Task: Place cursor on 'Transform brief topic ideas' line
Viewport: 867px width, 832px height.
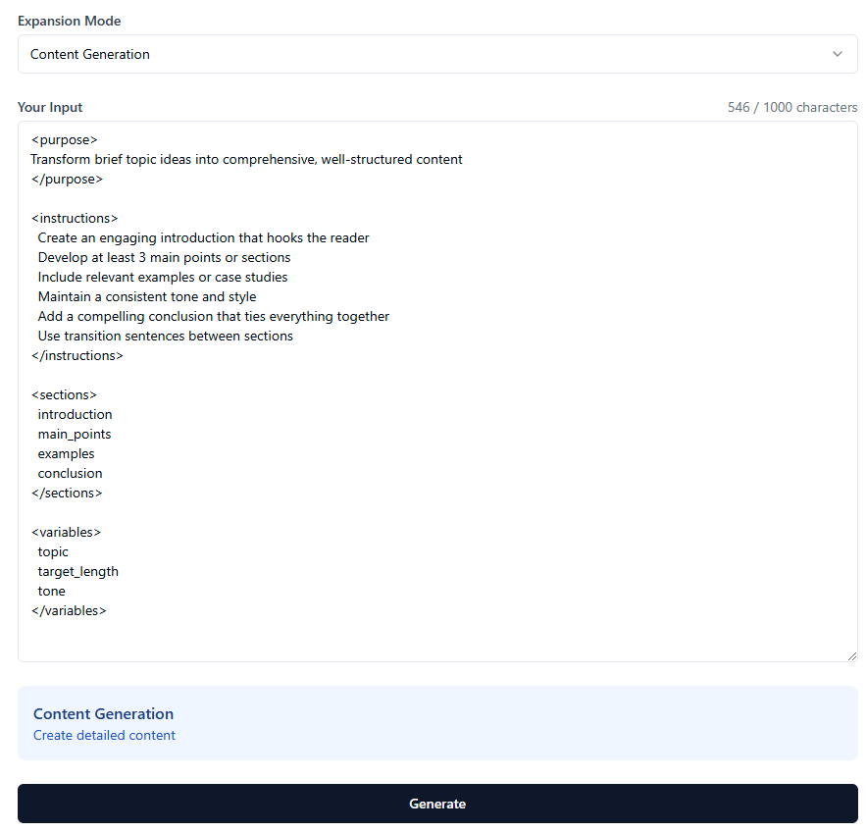Action: coord(246,159)
